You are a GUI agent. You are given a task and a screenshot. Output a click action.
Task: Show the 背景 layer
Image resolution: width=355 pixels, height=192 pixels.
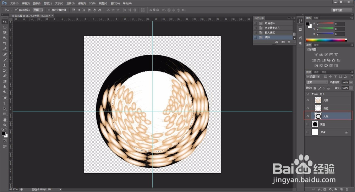coord(308,132)
